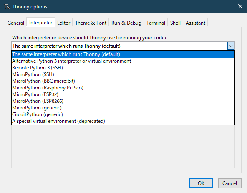Image resolution: width=247 pixels, height=193 pixels.
Task: Select MicroPython (SSH) option
Action: point(123,74)
